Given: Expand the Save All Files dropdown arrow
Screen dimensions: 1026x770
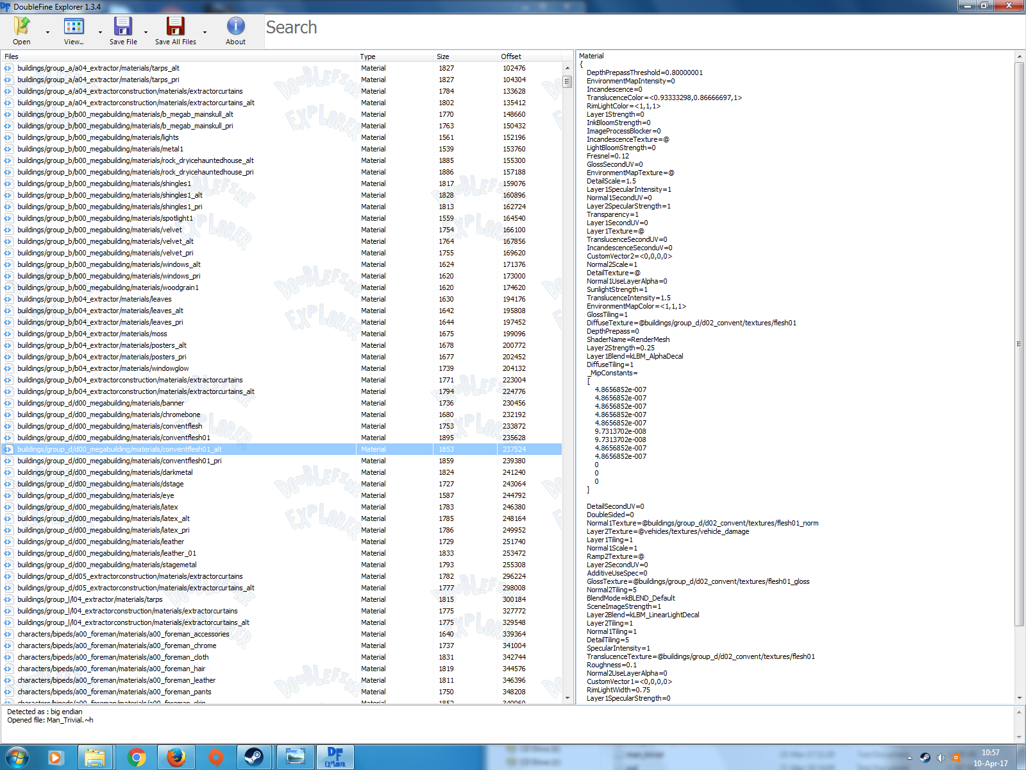Looking at the screenshot, I should (205, 31).
